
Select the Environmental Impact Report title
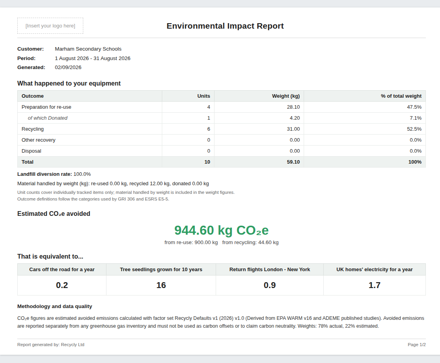coord(225,26)
